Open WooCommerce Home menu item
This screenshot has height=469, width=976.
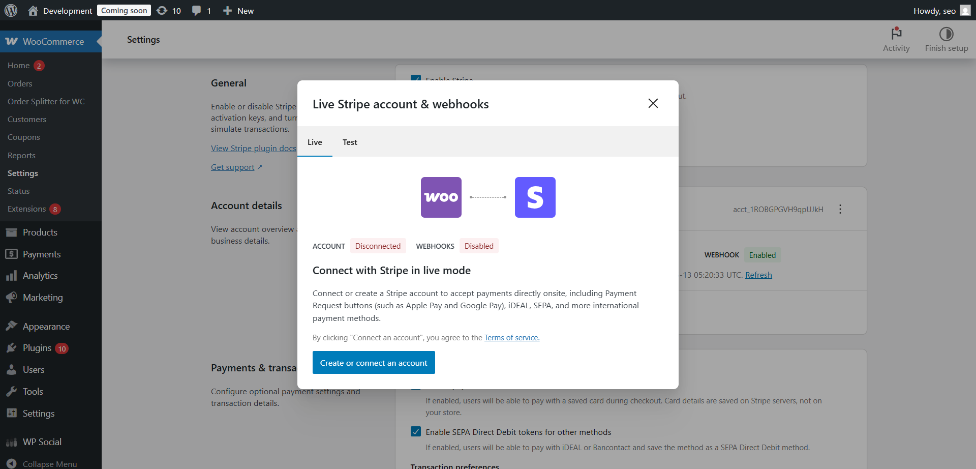click(19, 65)
